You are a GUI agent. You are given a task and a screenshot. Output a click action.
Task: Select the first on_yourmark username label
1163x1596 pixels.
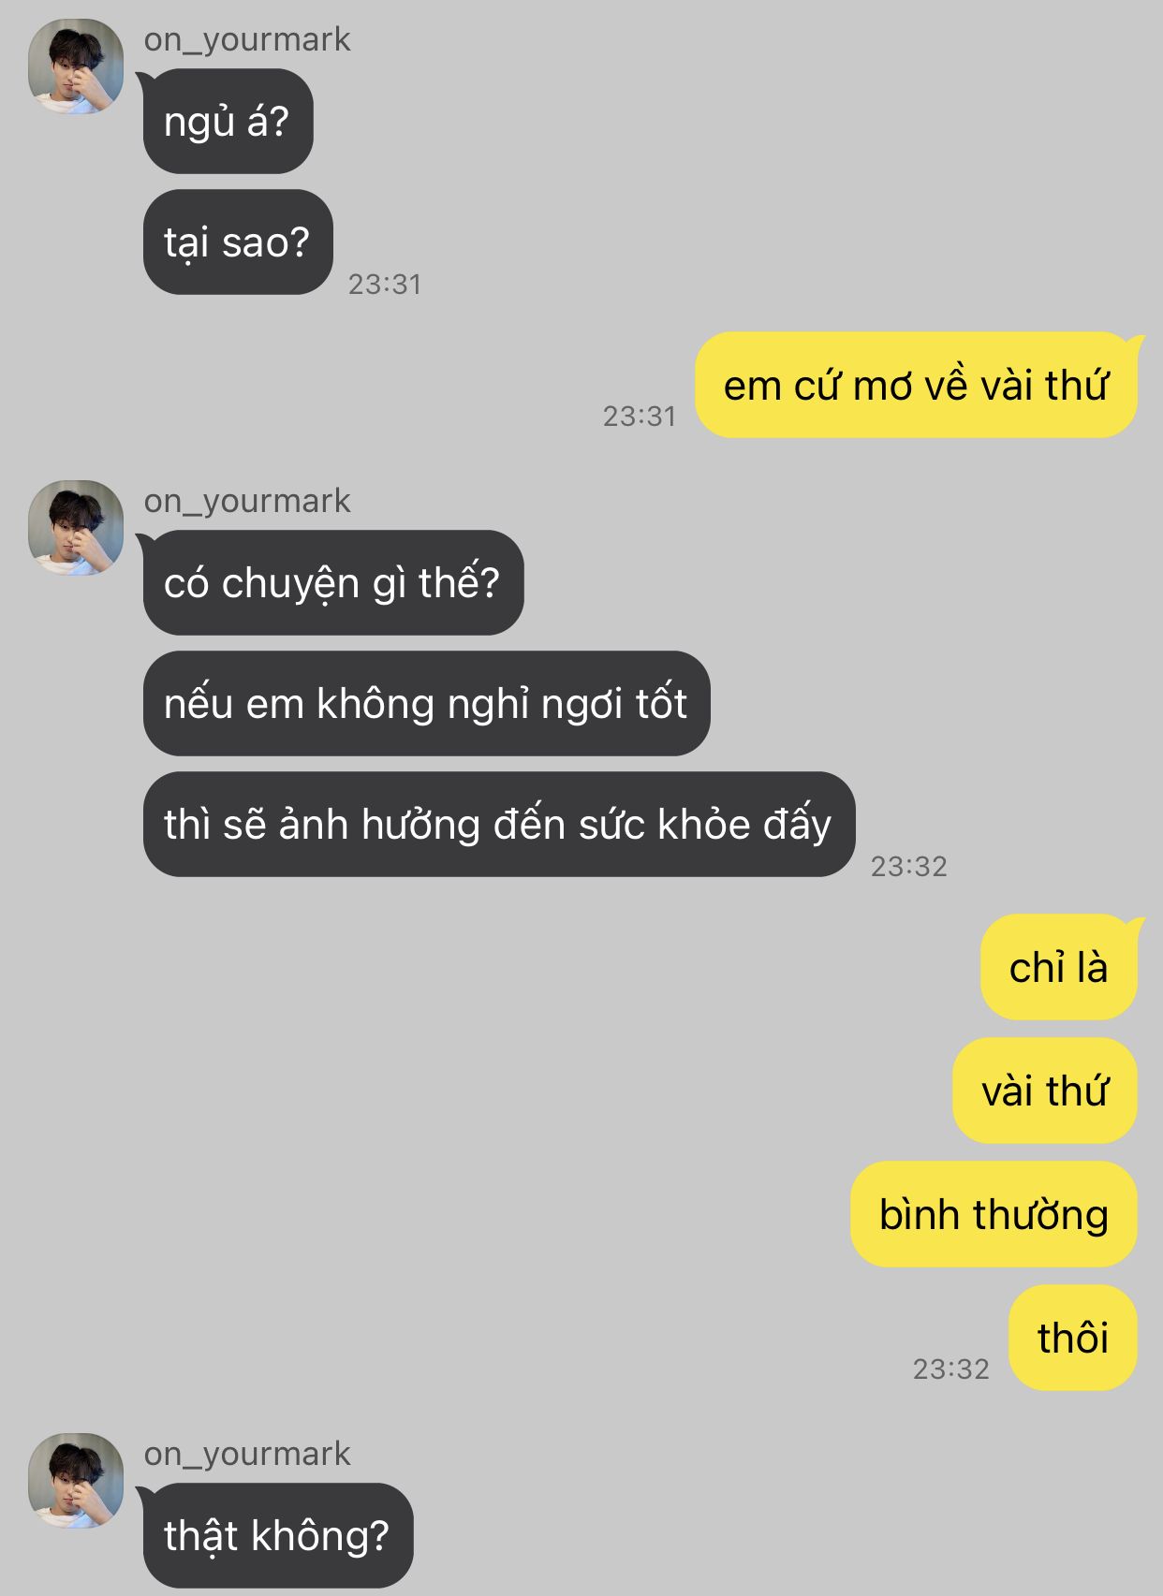coord(247,39)
